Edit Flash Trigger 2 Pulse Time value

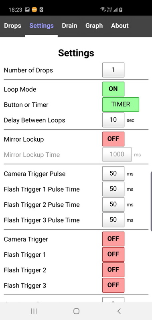point(113,204)
